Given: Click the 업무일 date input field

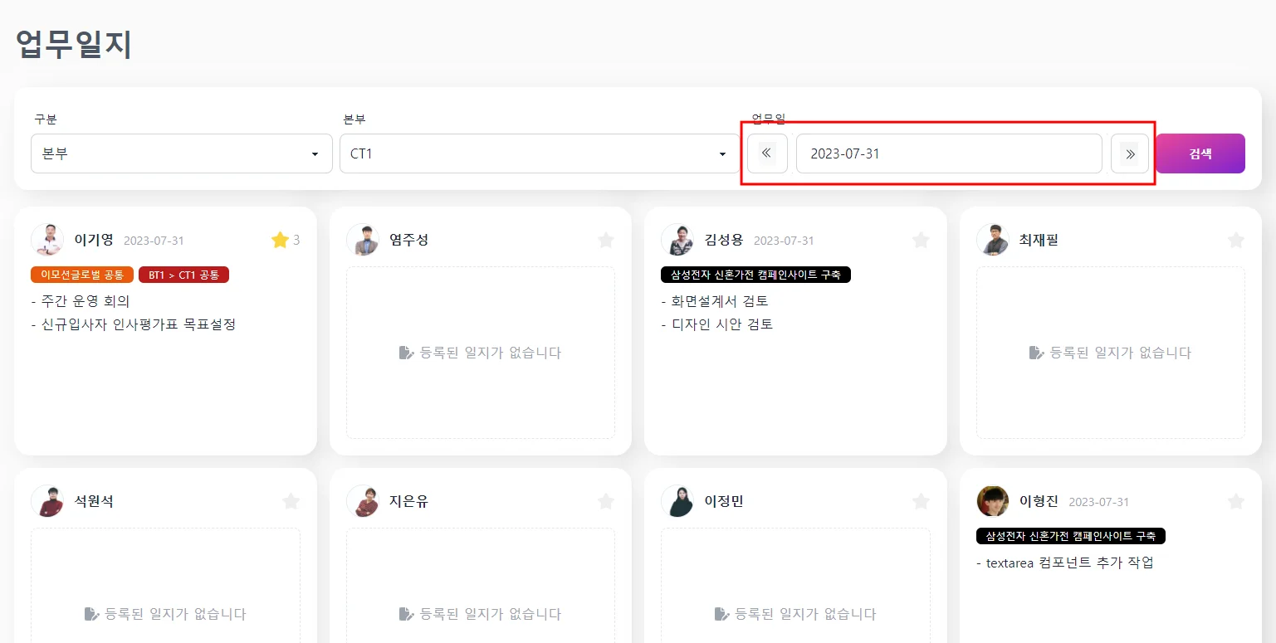Looking at the screenshot, I should coord(949,153).
